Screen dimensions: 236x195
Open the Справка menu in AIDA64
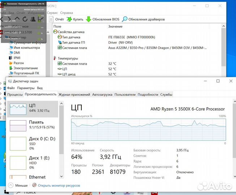click(66, 13)
